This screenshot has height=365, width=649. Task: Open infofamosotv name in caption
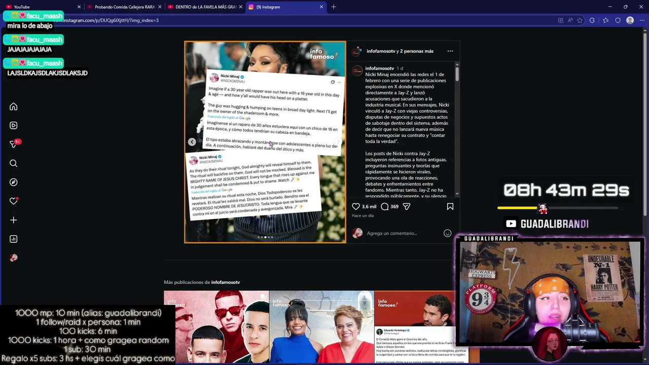pyautogui.click(x=379, y=68)
